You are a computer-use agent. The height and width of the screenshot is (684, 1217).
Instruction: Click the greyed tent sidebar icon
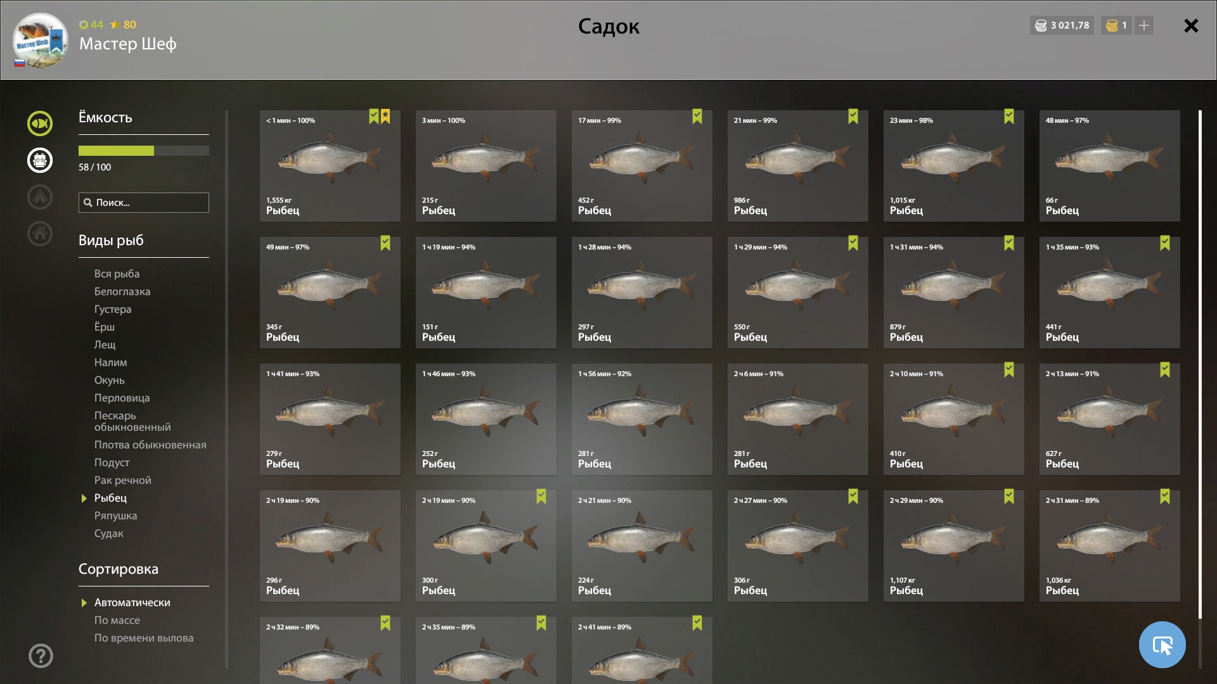(39, 197)
